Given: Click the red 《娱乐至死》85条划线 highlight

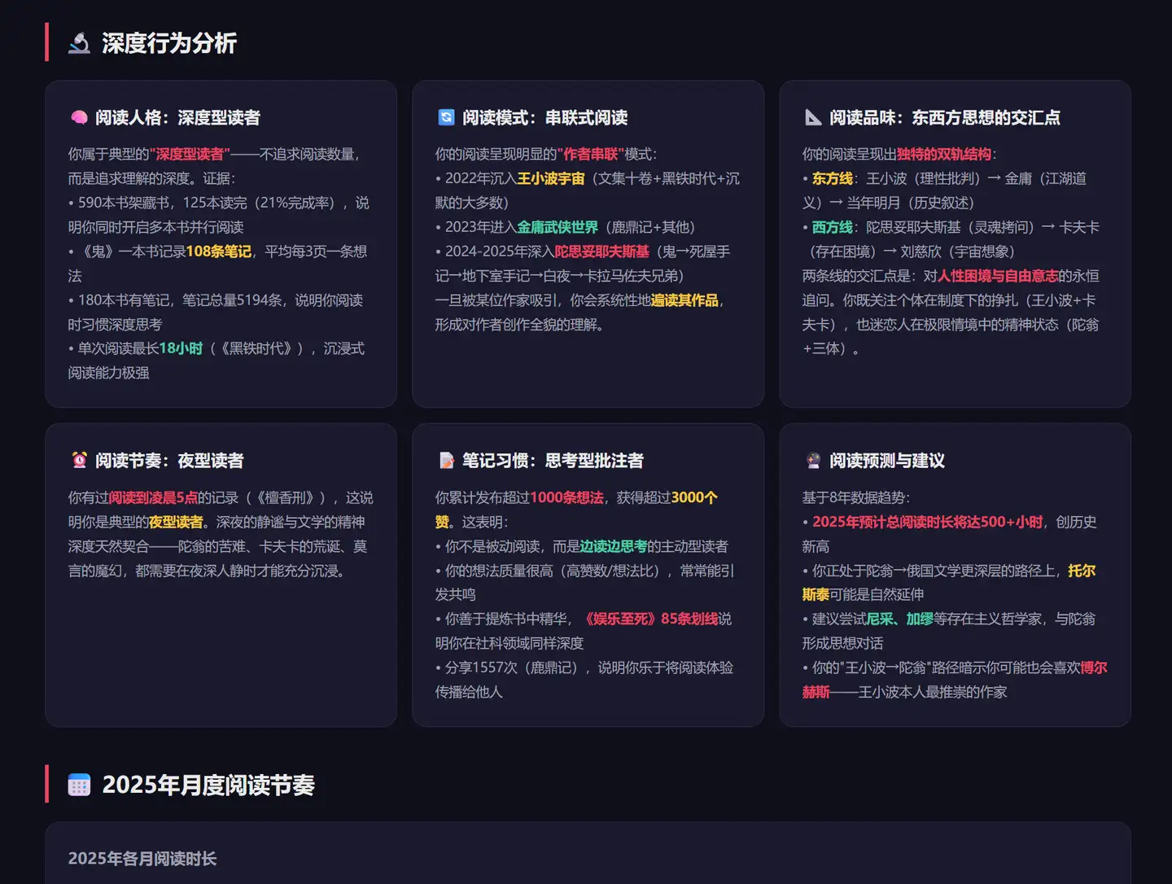Looking at the screenshot, I should point(651,619).
